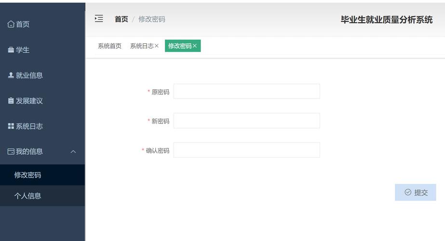Click the 首页 breadcrumb link

coord(121,19)
